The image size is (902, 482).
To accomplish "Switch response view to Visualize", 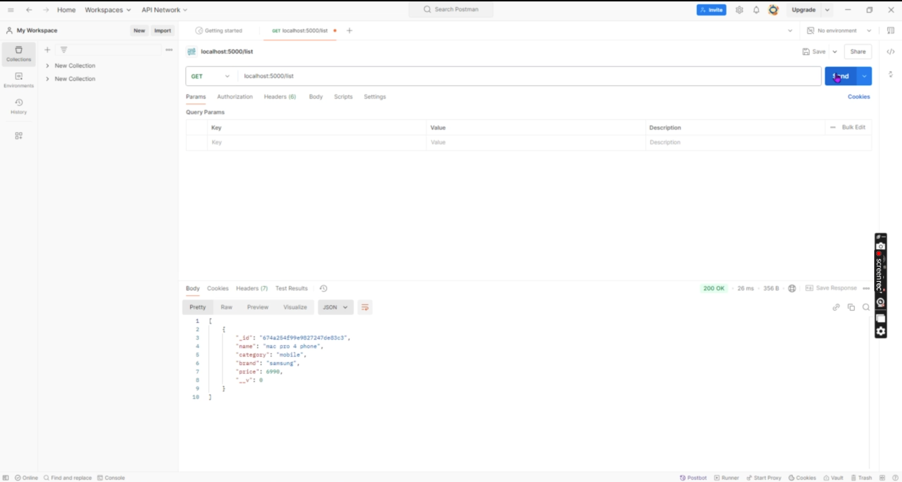I will [x=295, y=307].
